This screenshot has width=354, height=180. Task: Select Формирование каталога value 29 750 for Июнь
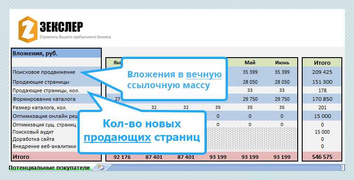pos(282,99)
